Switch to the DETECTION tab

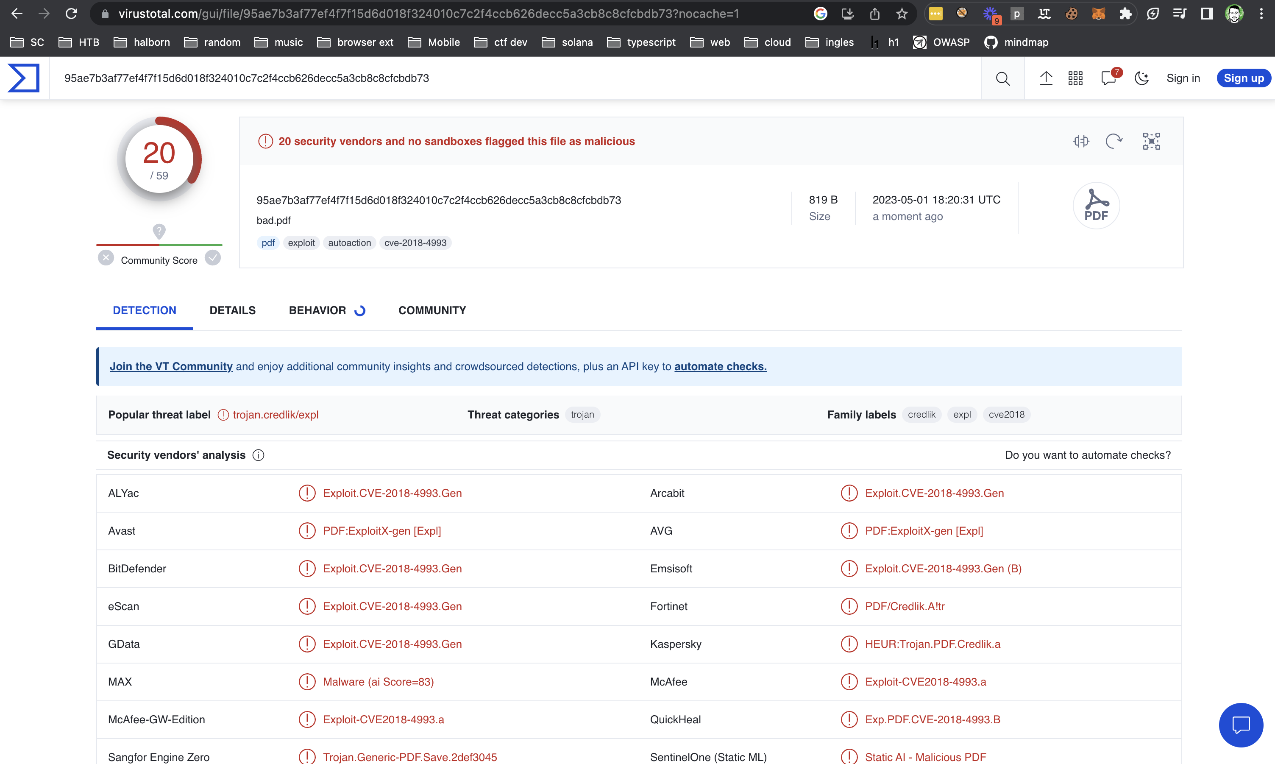(145, 310)
